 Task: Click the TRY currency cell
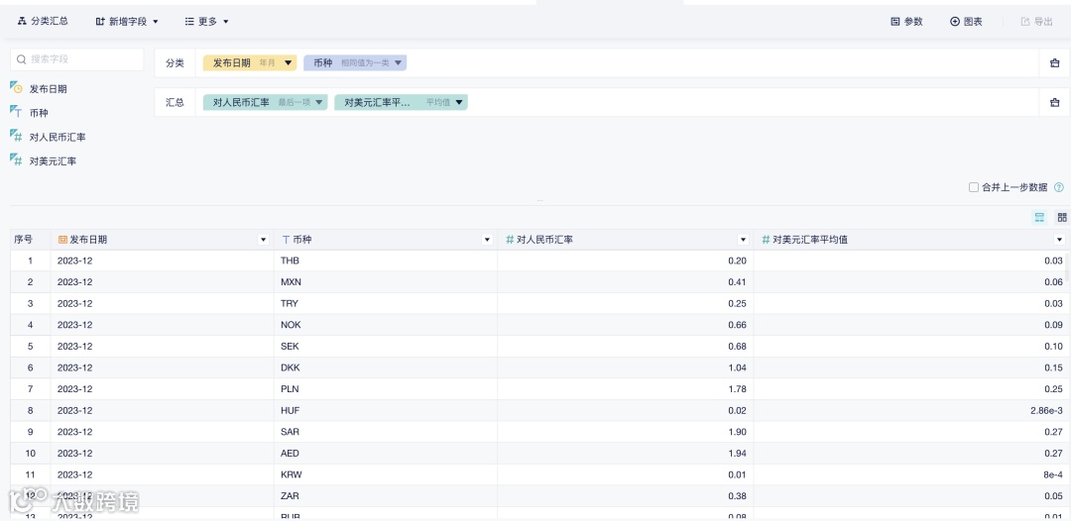[x=386, y=303]
